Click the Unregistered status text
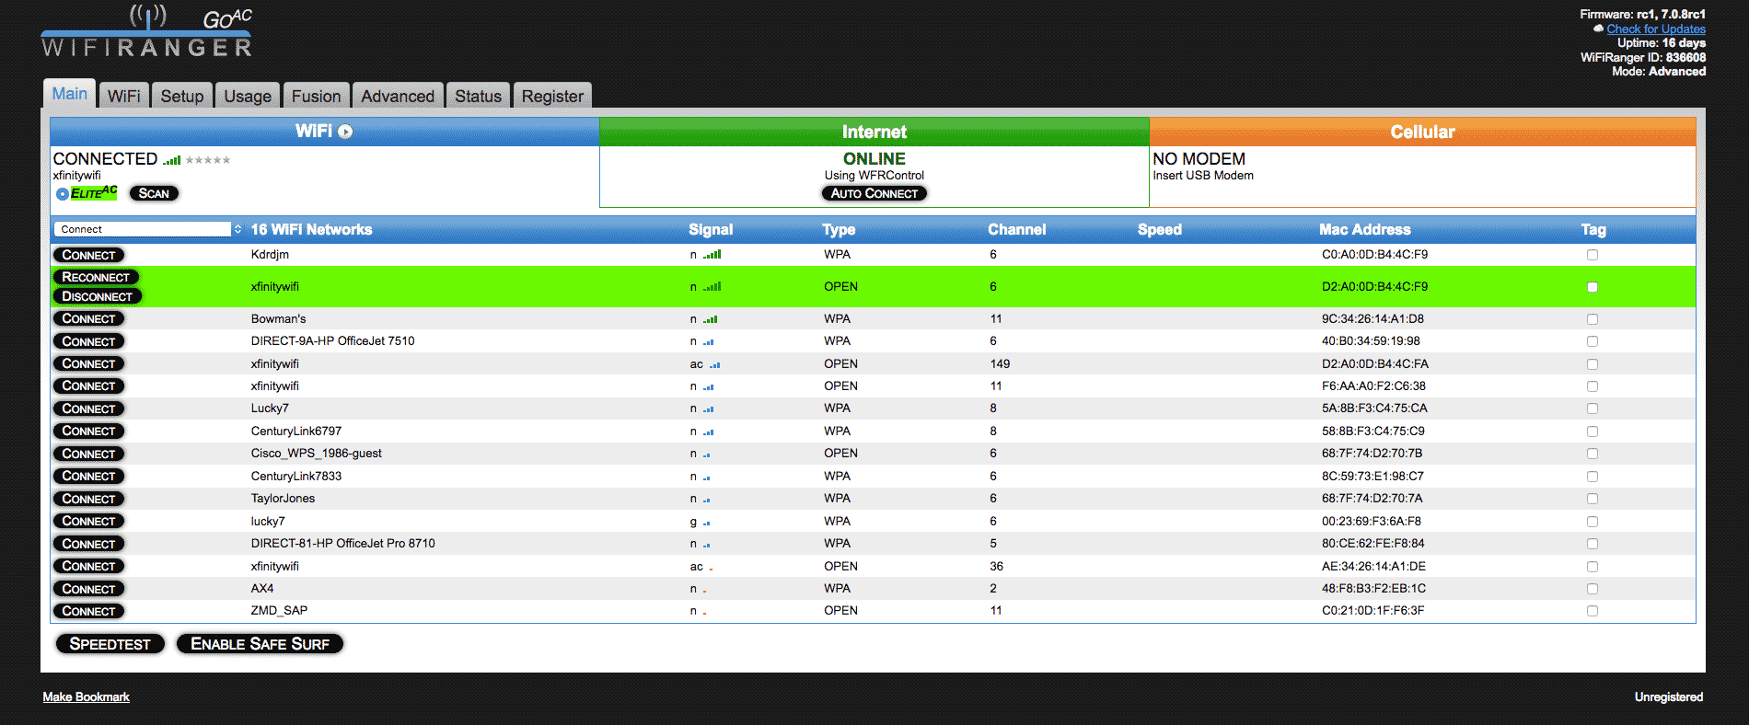Screen dimensions: 1749x725 click(x=1668, y=697)
